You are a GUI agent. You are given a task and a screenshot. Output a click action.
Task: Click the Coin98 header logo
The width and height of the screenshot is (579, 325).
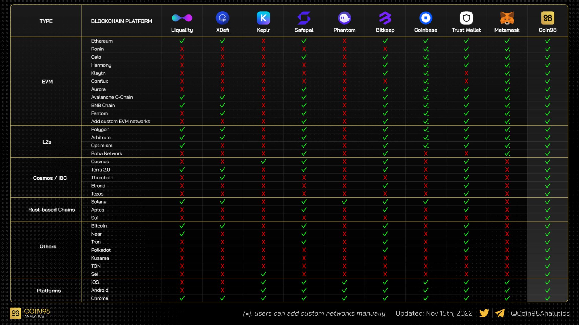coord(548,18)
